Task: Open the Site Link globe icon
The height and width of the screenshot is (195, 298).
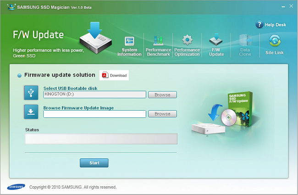Action: (x=275, y=40)
